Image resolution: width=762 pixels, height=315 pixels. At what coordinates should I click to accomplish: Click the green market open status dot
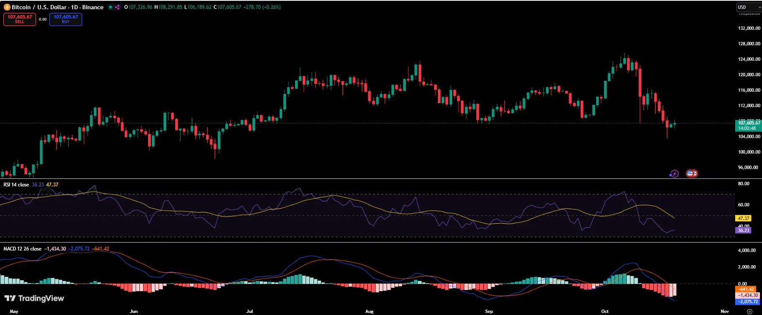(111, 7)
